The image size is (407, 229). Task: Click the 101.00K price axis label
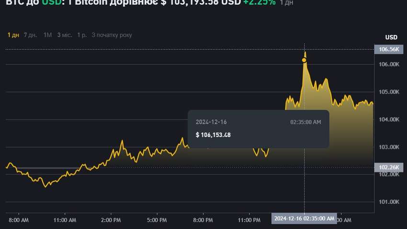click(x=388, y=202)
